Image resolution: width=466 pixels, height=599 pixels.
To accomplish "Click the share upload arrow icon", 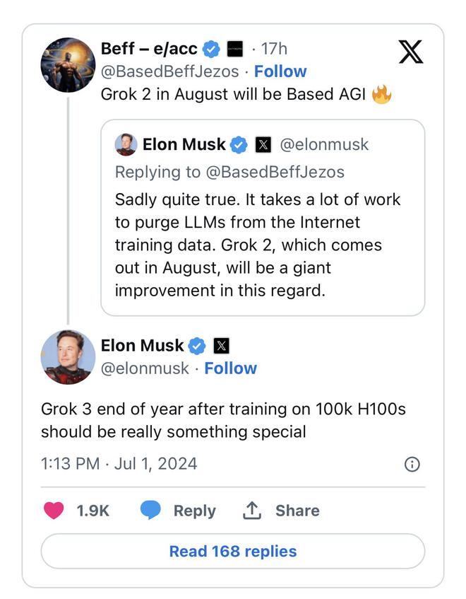I will click(251, 511).
